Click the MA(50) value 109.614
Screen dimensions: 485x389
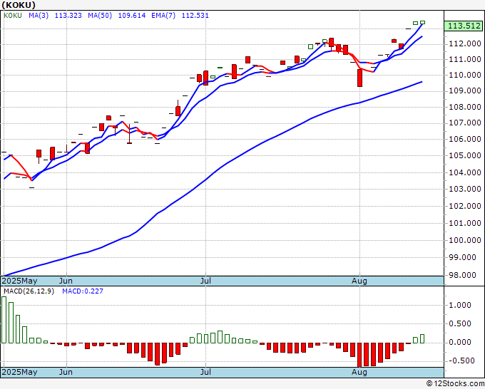point(132,16)
